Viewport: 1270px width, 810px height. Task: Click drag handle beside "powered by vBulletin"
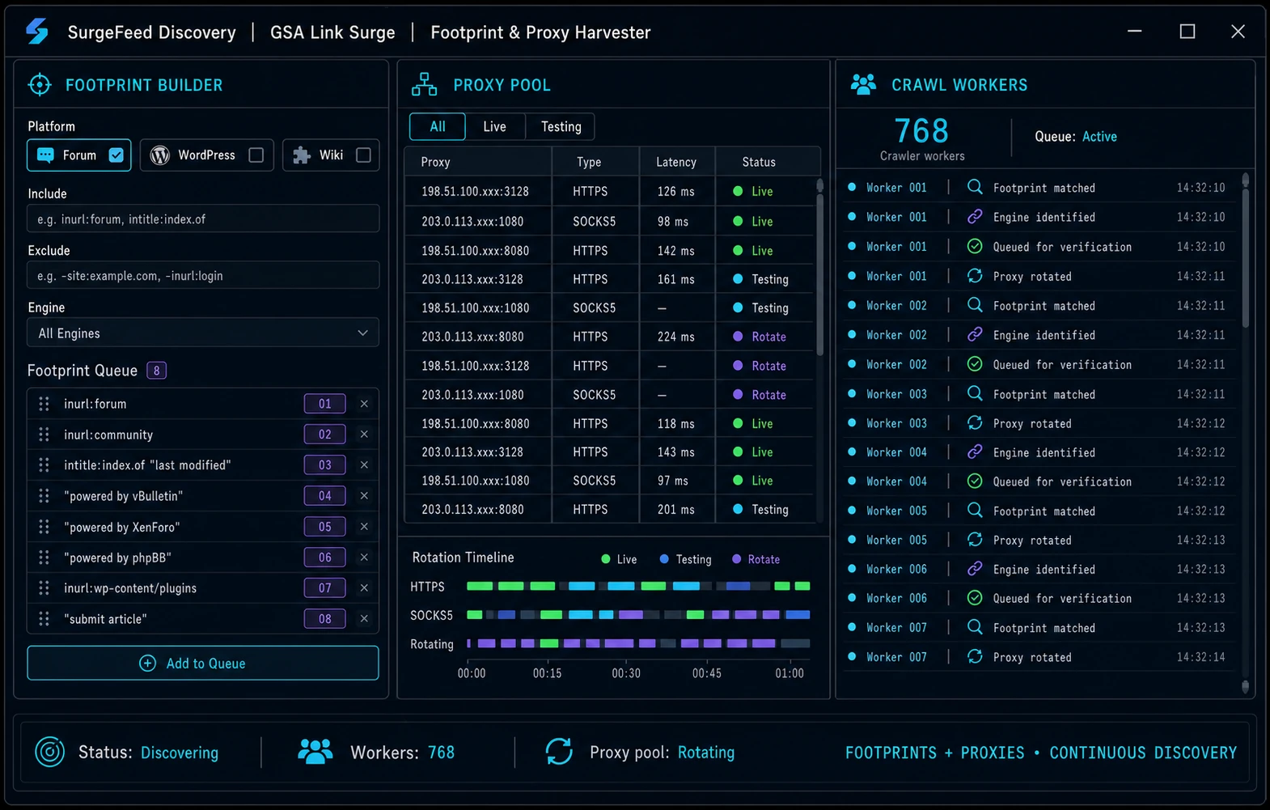pyautogui.click(x=44, y=495)
